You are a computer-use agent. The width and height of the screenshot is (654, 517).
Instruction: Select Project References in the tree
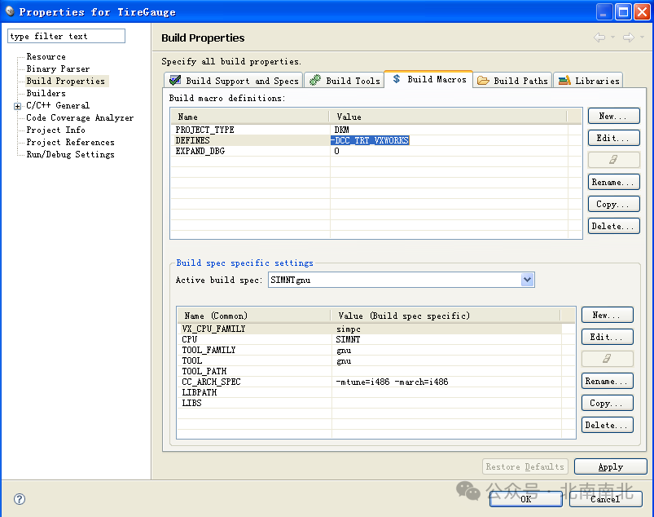tap(71, 142)
